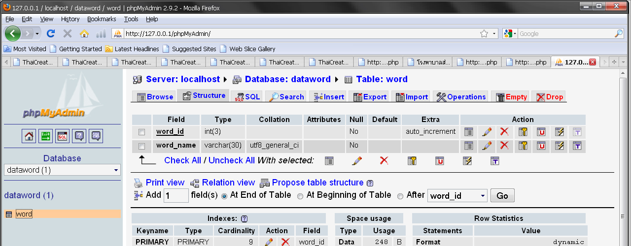Screen dimensions: 631x246
Task: Click the Add field(s) number input
Action: click(176, 195)
